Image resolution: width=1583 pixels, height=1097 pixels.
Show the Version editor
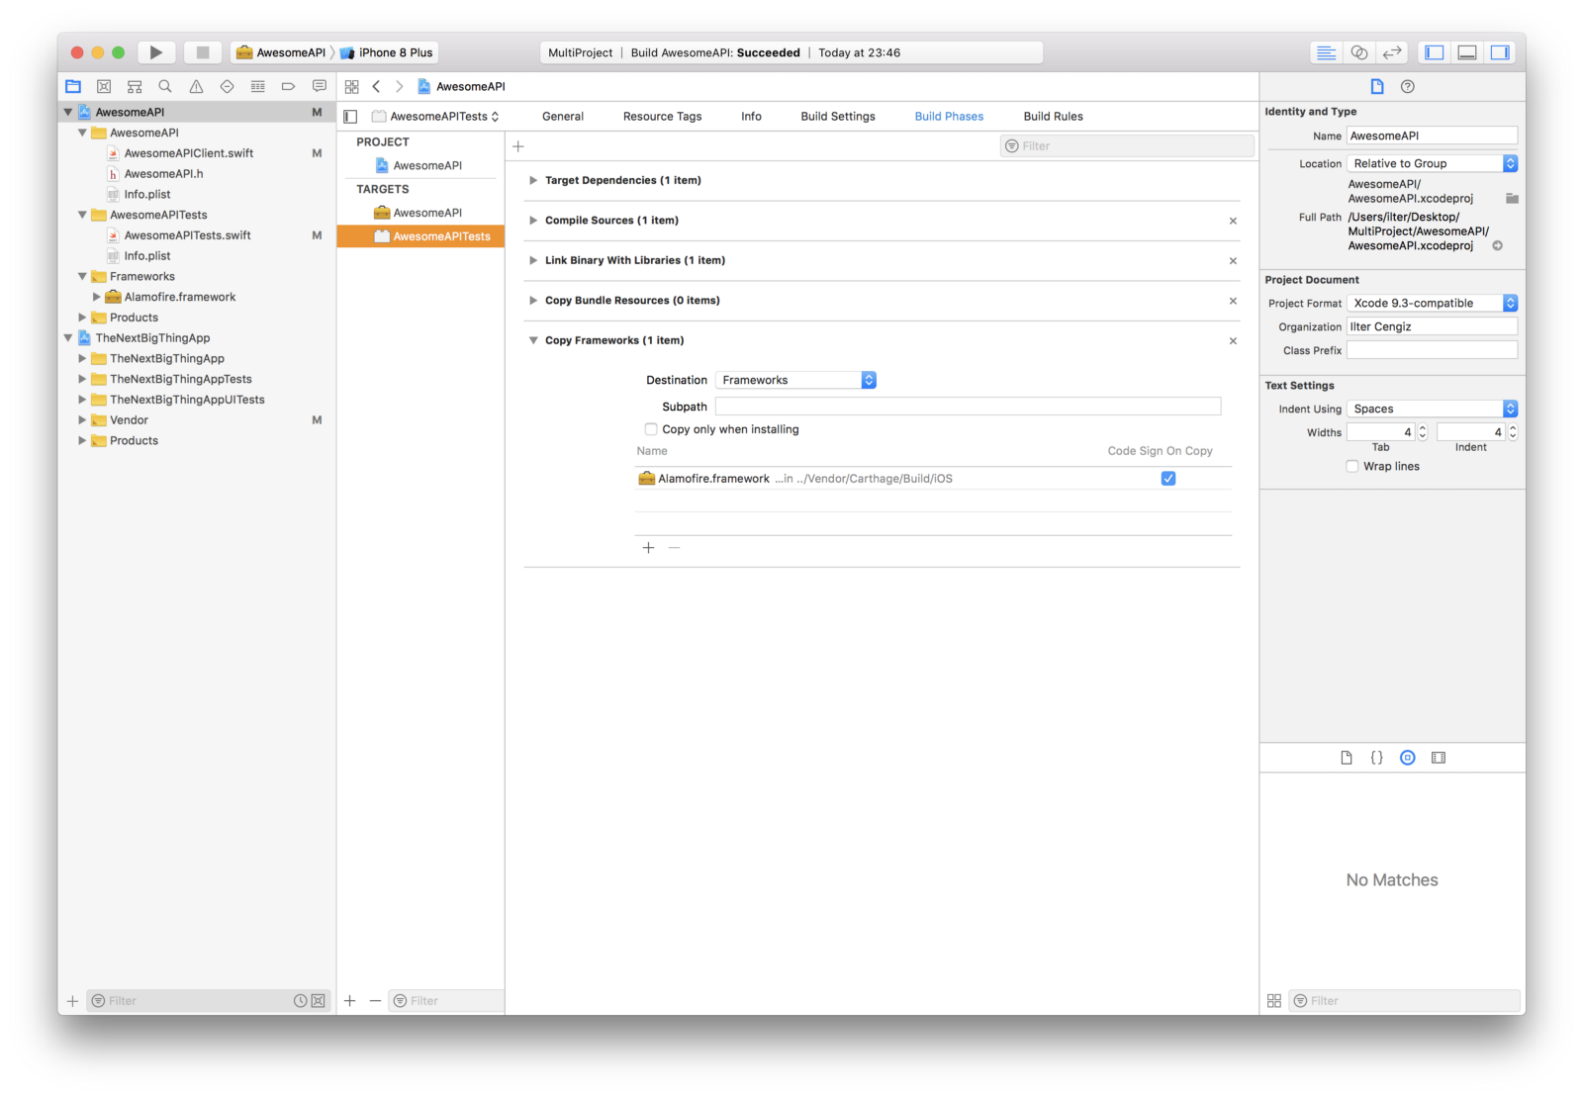pos(1392,52)
